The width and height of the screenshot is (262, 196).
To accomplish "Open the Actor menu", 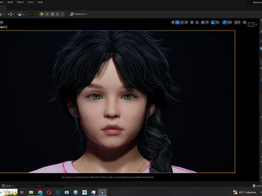I will pyautogui.click(x=31, y=2).
